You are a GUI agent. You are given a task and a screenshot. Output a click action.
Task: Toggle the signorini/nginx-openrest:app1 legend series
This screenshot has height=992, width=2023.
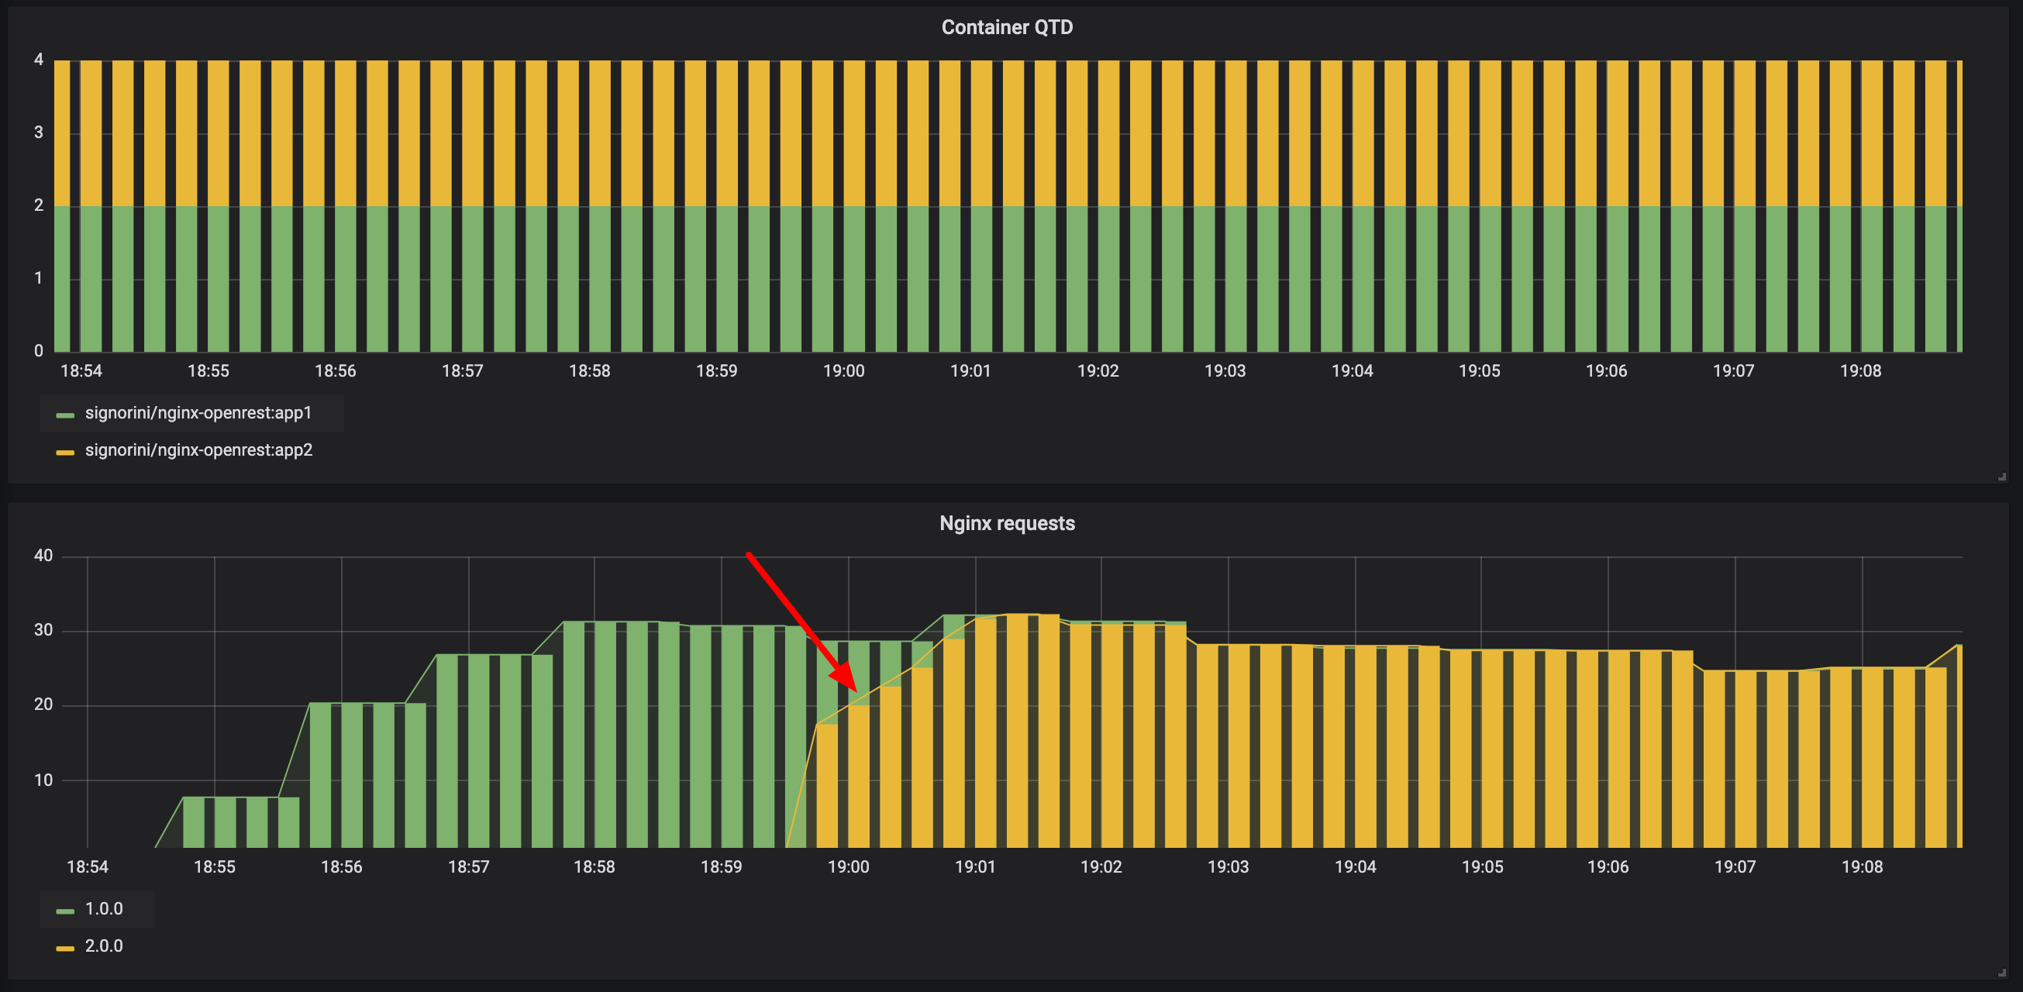coord(198,413)
